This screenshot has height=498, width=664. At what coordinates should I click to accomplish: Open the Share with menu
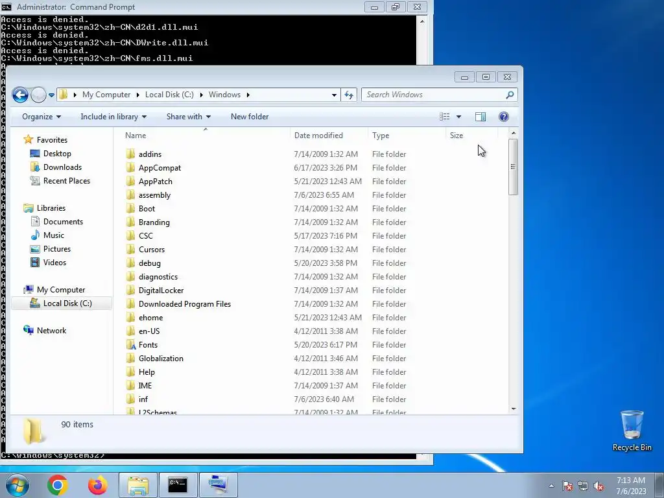[189, 117]
